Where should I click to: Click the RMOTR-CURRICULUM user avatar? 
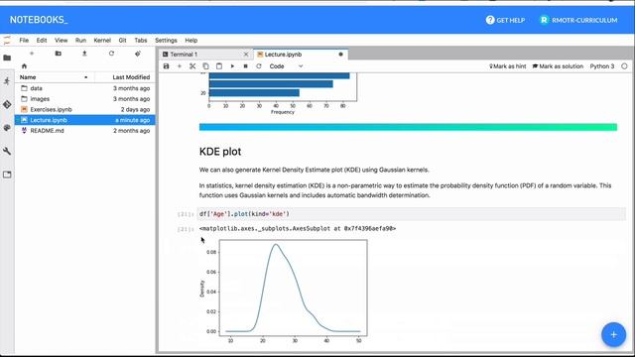pos(544,20)
